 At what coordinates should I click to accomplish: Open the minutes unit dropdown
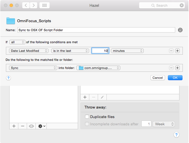(x=127, y=51)
